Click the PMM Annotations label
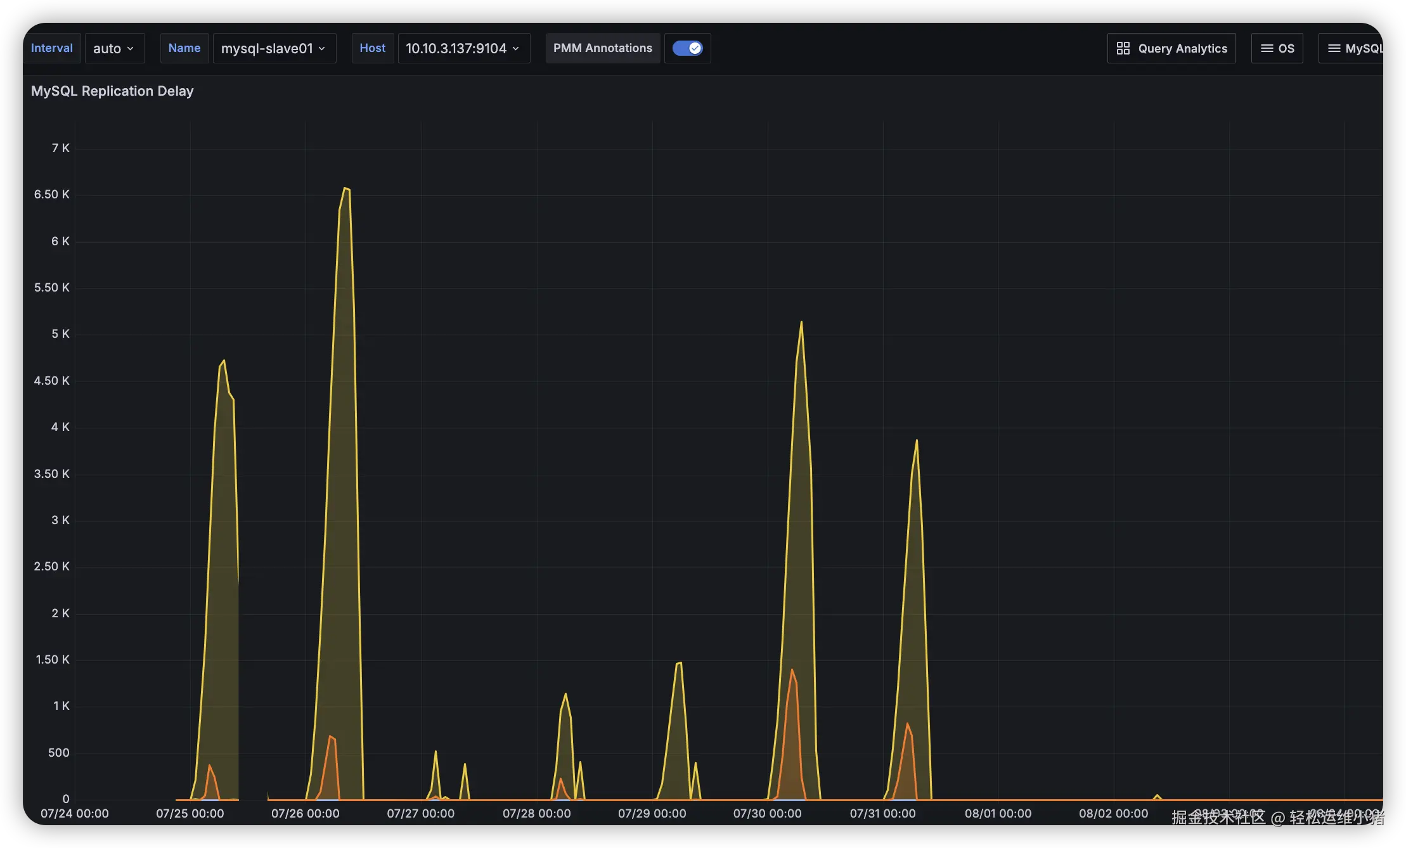The image size is (1406, 848). coord(602,48)
